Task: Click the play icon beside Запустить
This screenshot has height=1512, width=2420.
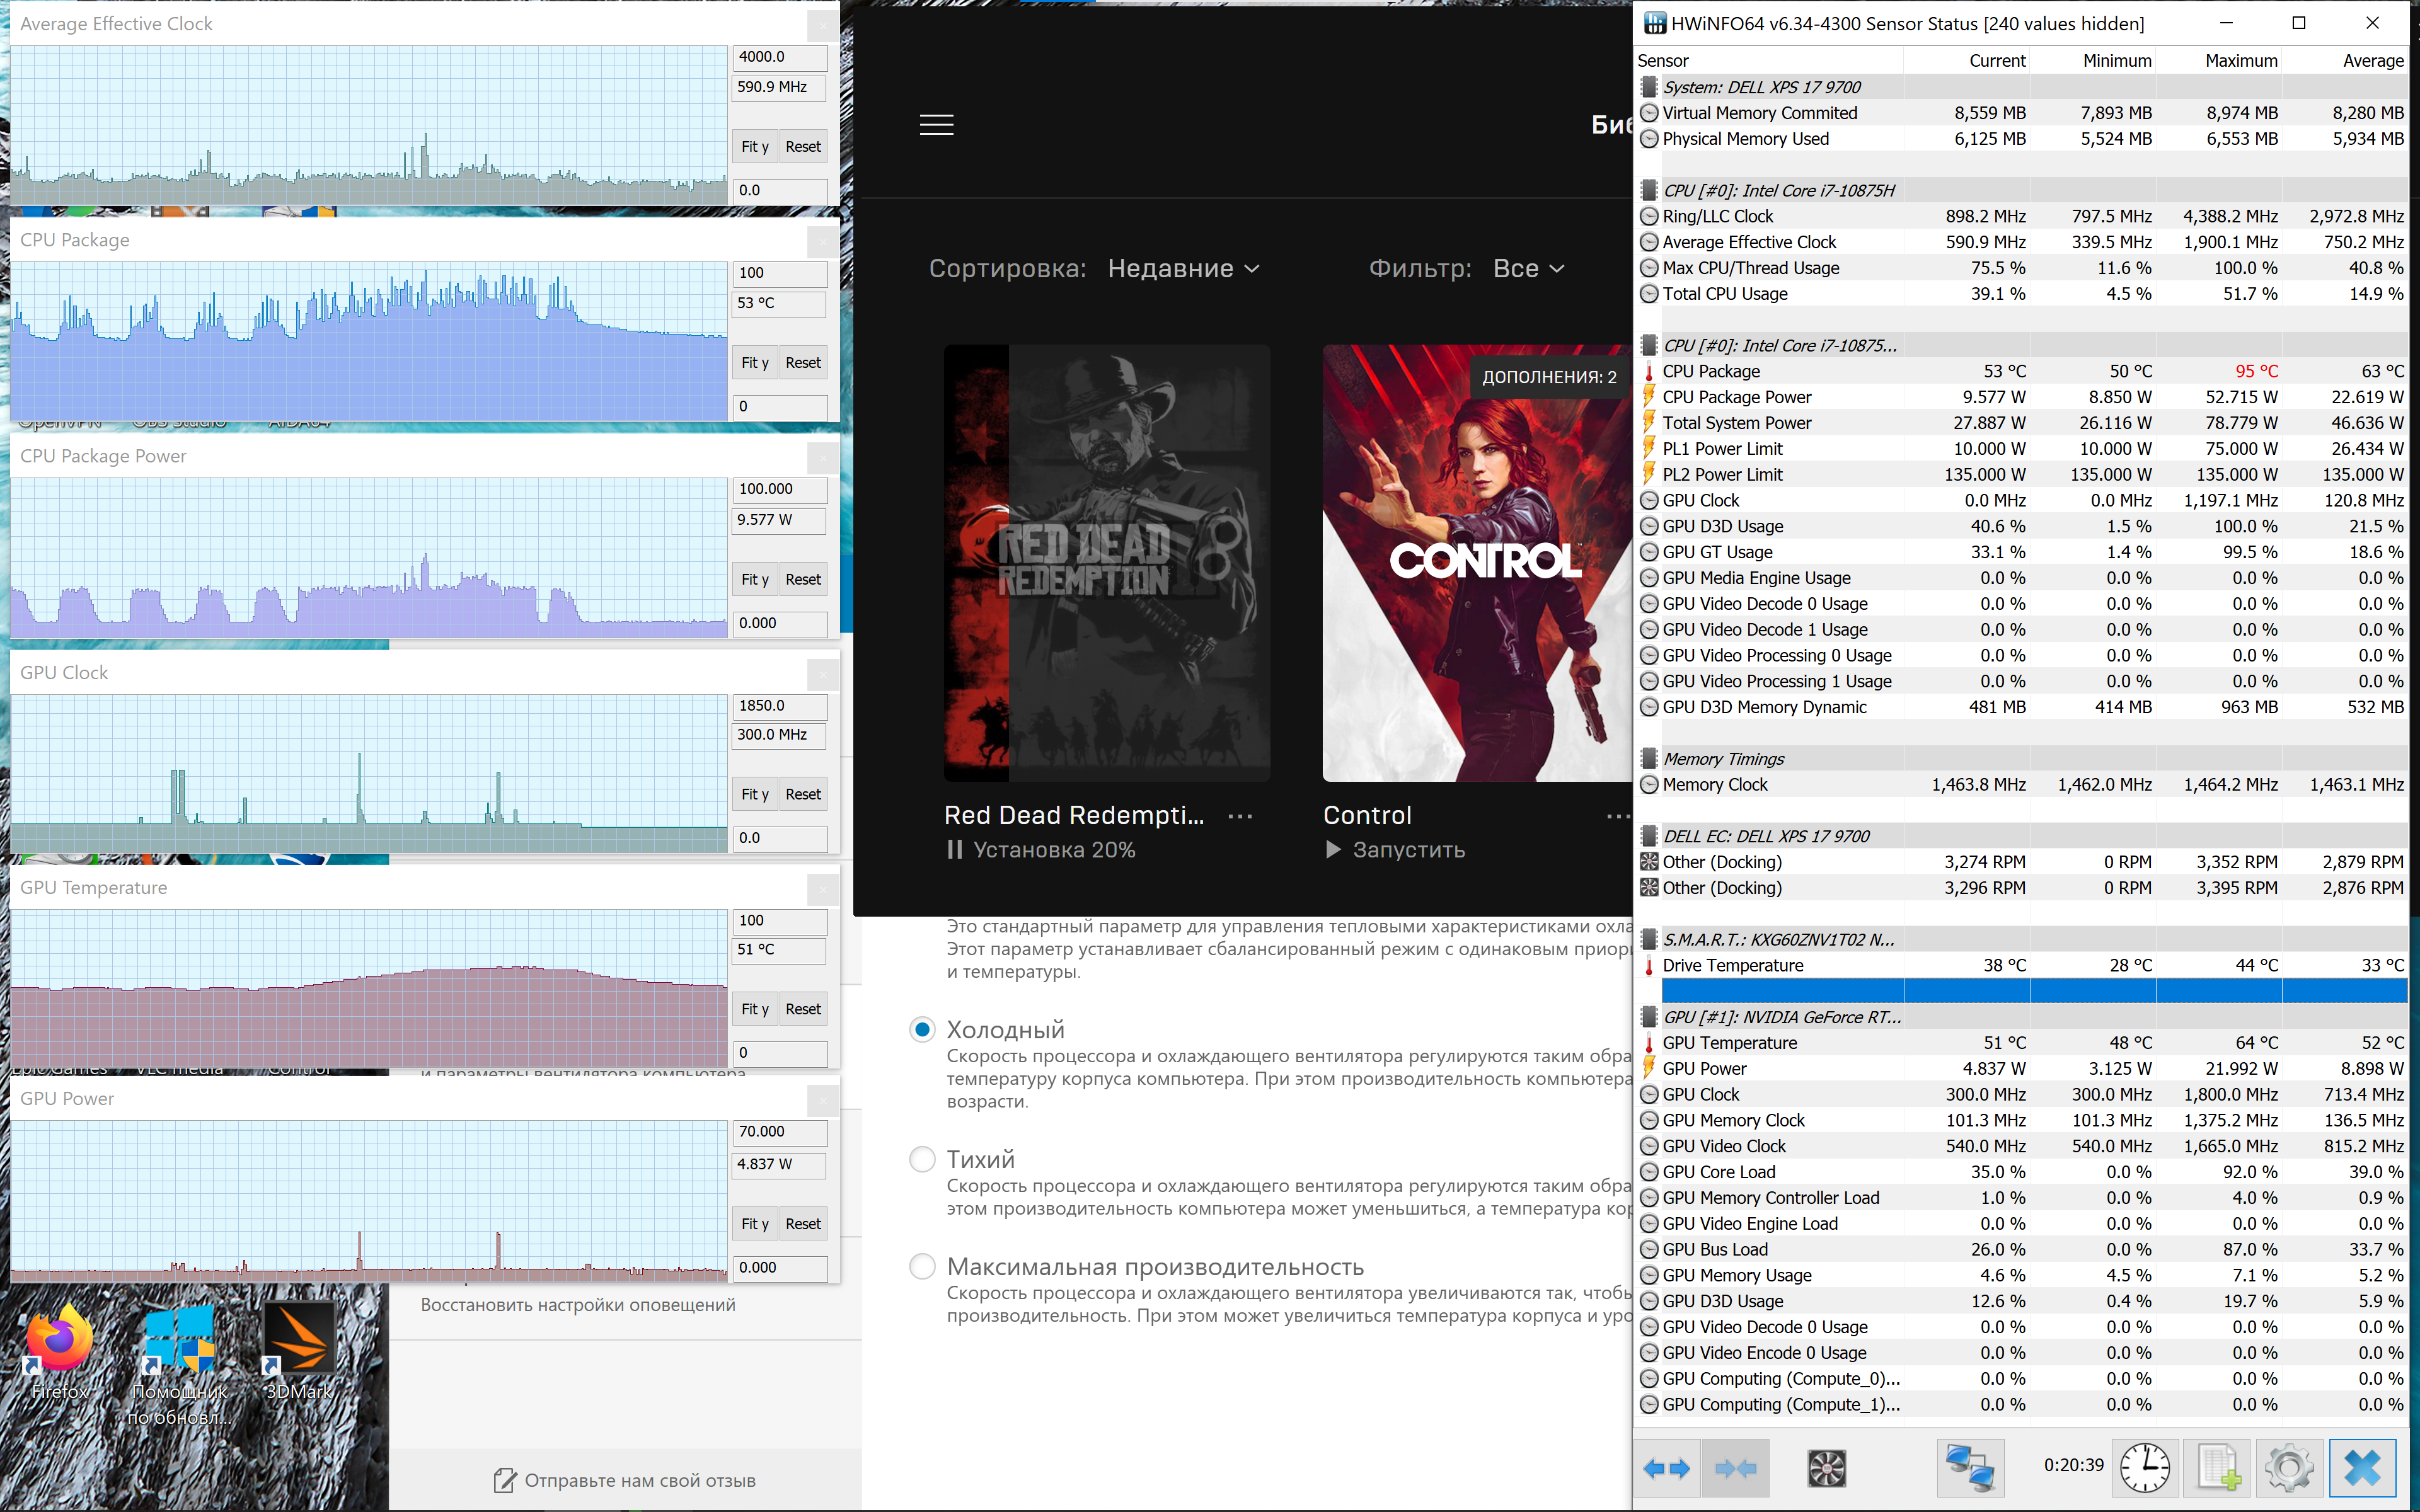Action: coord(1333,850)
